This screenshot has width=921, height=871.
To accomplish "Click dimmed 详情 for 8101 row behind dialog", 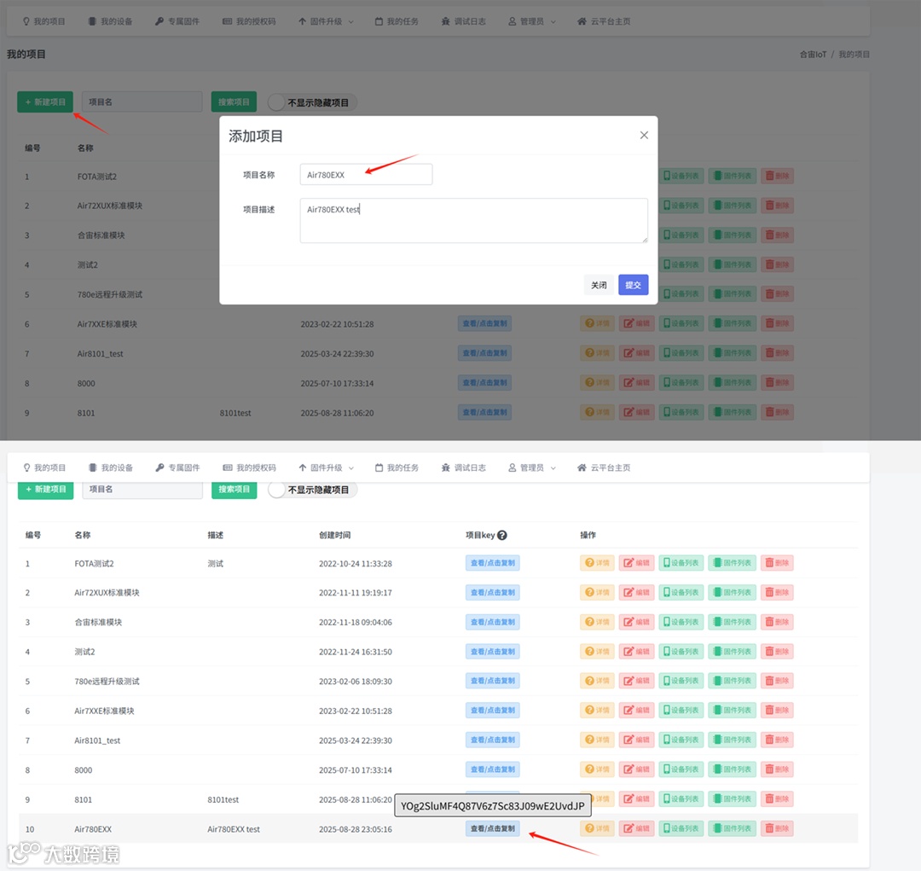I will click(597, 412).
